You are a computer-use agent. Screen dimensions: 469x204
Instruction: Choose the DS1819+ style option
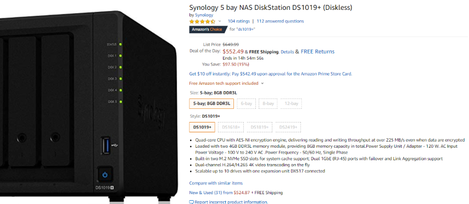pyautogui.click(x=259, y=127)
